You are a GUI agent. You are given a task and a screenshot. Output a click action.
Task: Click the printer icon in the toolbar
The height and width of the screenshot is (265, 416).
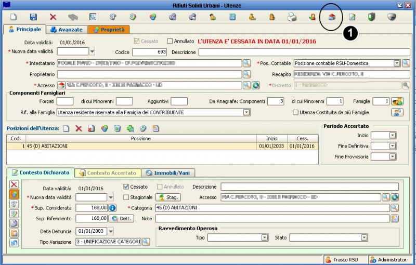[x=292, y=17]
